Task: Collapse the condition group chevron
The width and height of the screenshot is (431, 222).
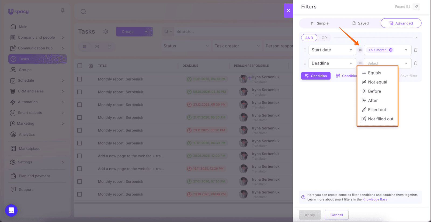Action: point(416,38)
